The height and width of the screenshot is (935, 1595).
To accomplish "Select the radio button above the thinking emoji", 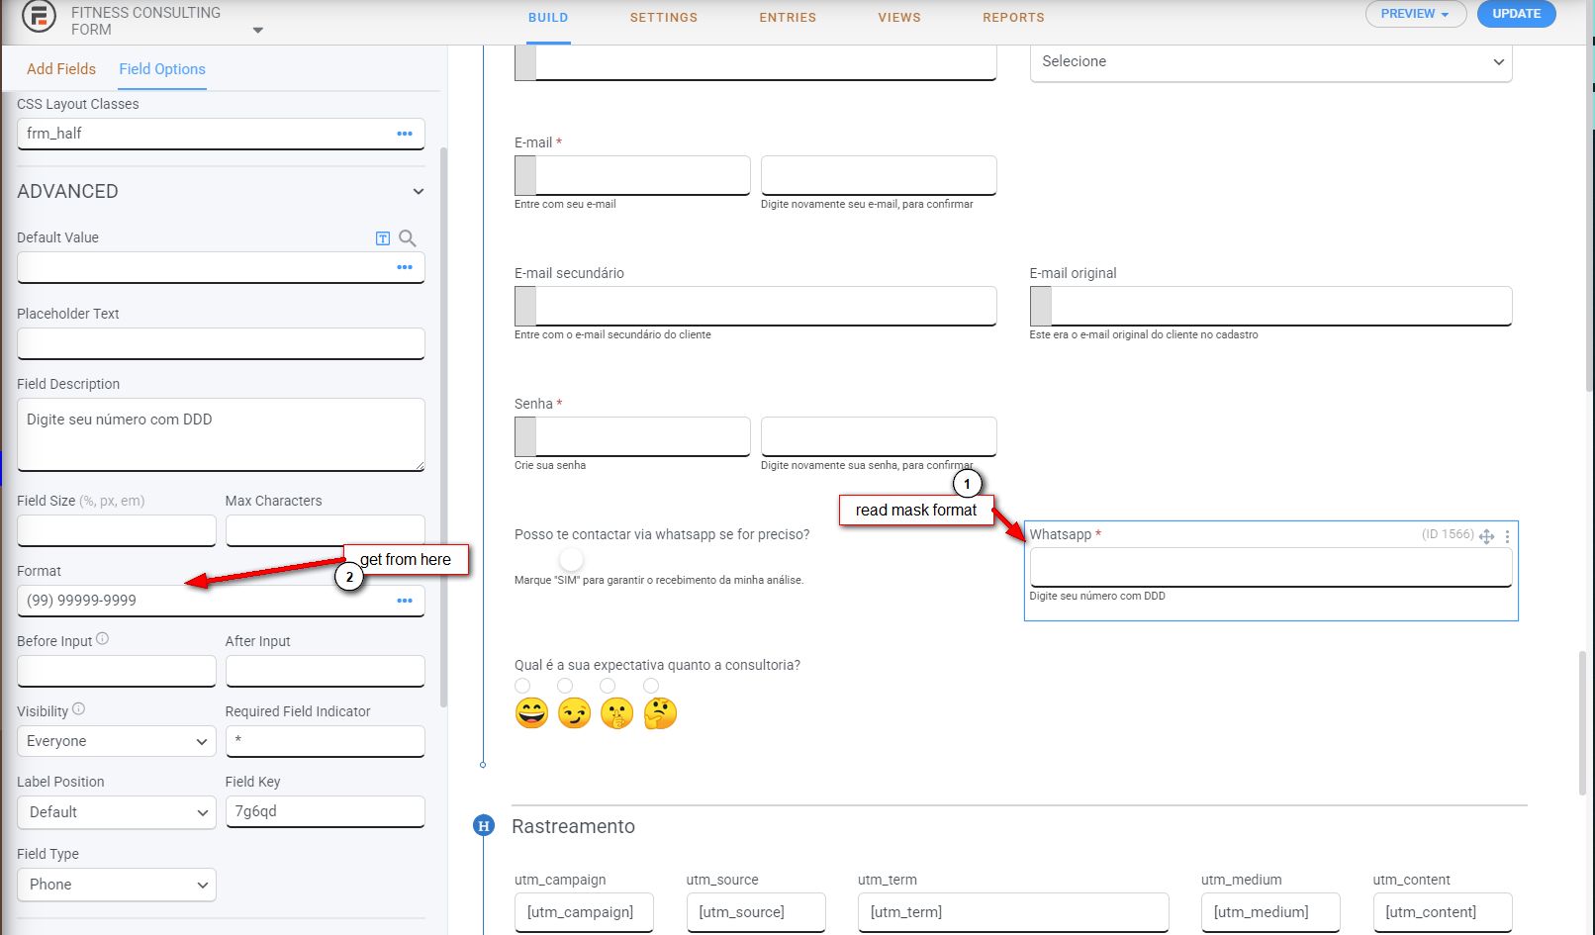I will (x=651, y=686).
